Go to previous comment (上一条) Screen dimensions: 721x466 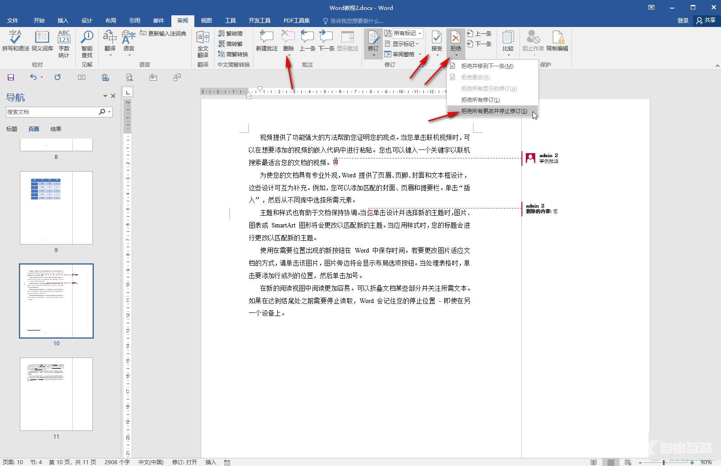[x=308, y=41]
